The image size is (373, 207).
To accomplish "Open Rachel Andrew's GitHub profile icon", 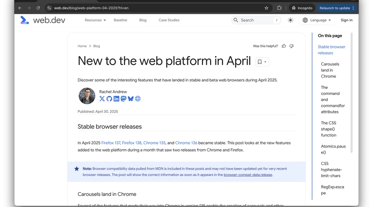I will click(109, 99).
